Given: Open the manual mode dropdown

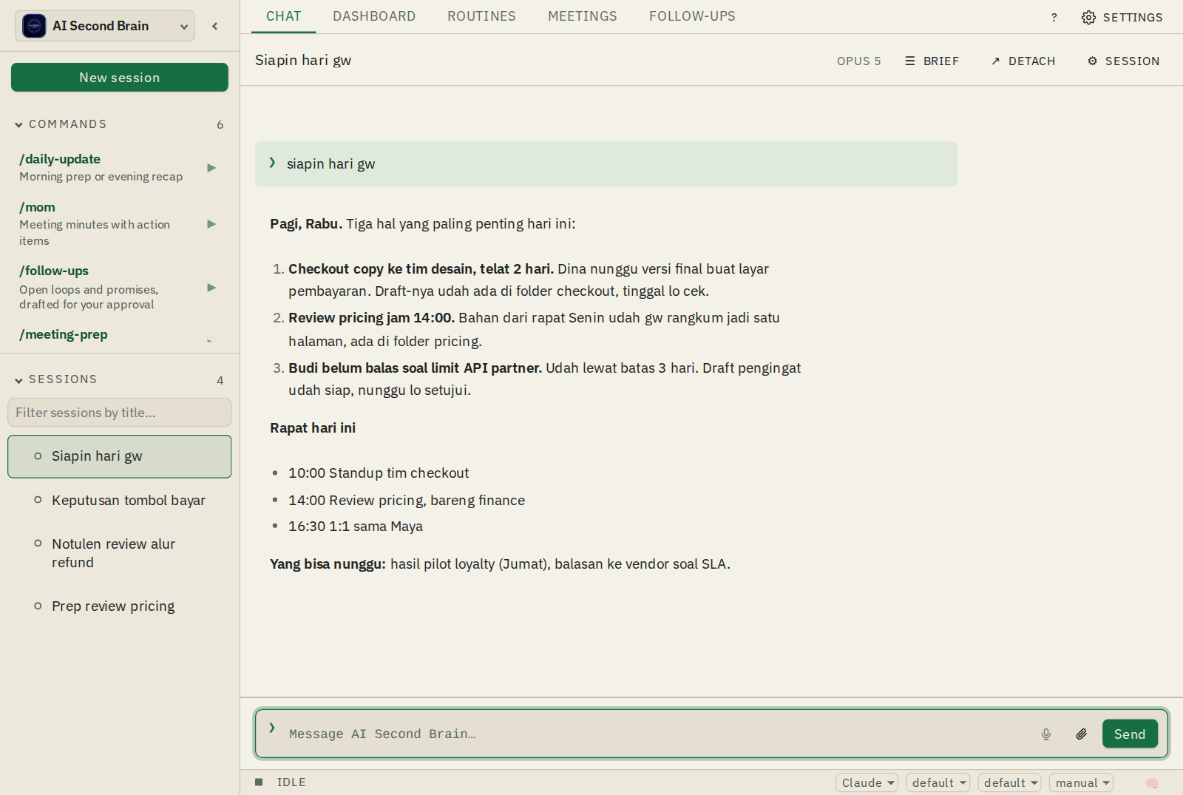Looking at the screenshot, I should tap(1081, 782).
